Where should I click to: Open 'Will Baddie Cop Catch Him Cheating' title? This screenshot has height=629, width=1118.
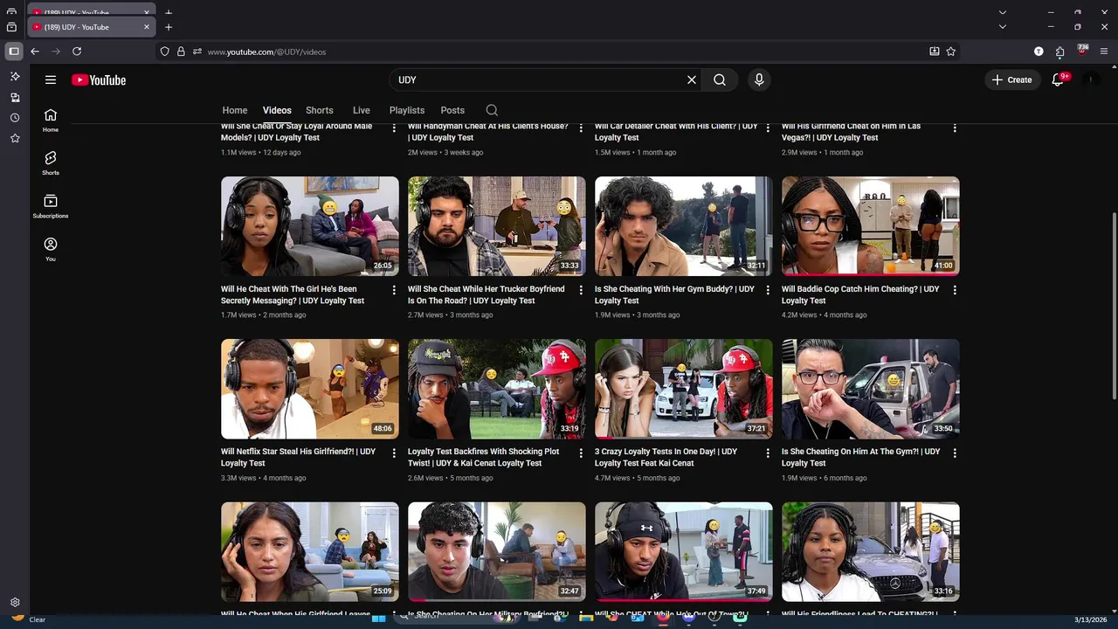point(860,294)
